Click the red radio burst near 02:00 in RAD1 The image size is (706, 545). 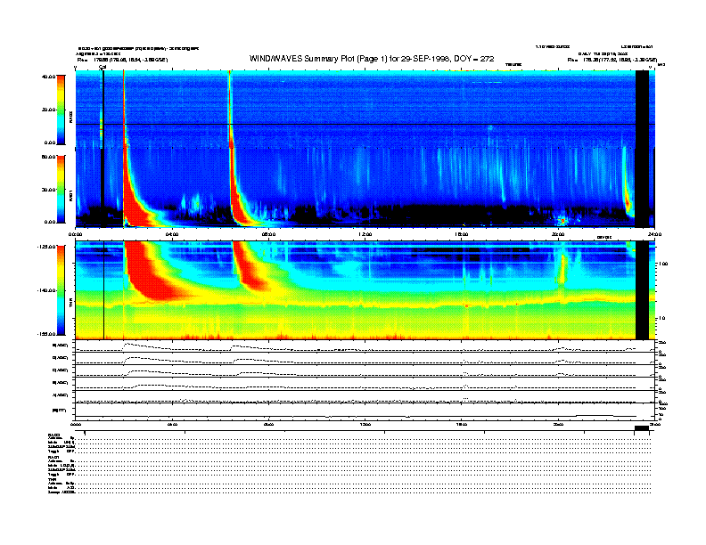(x=133, y=207)
